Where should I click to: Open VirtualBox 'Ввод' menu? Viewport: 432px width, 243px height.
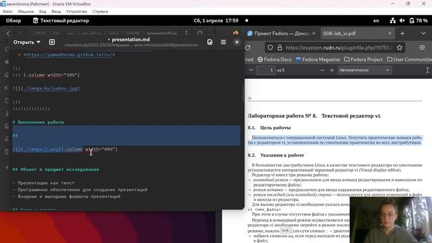[x=56, y=11]
